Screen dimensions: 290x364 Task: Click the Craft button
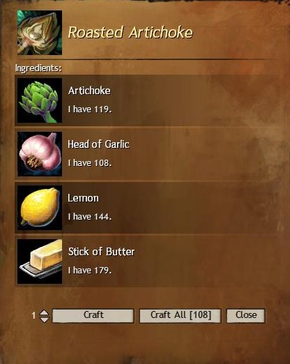tap(93, 315)
